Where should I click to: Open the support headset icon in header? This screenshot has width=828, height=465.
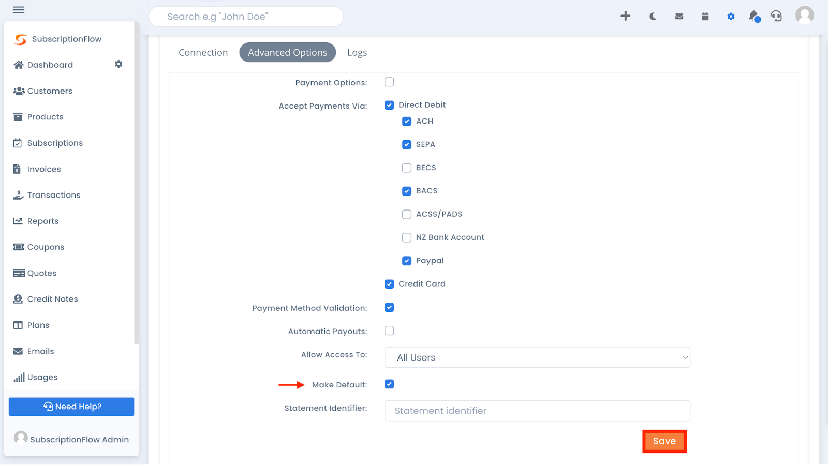[776, 16]
